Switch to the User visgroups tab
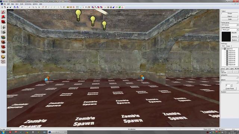Viewport: 239px width, 134px height. [x=223, y=46]
